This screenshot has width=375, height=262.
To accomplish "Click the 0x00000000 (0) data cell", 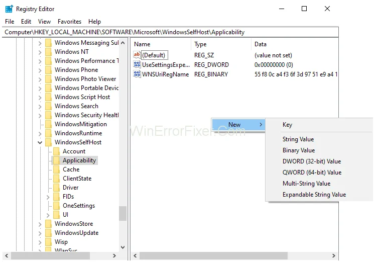I will click(274, 65).
